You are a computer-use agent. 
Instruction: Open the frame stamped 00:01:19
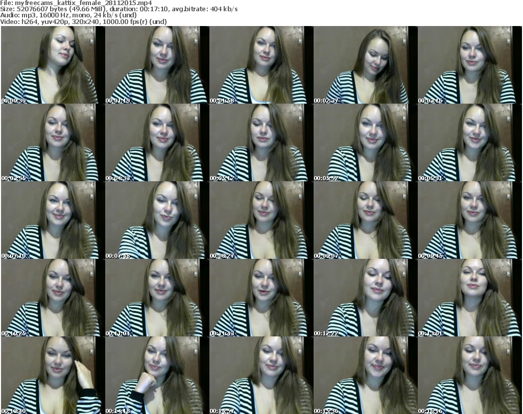tap(157, 65)
